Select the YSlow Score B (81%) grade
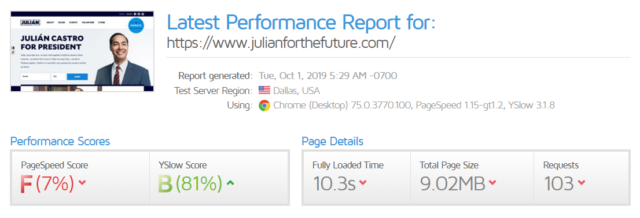The height and width of the screenshot is (218, 640). pyautogui.click(x=190, y=184)
